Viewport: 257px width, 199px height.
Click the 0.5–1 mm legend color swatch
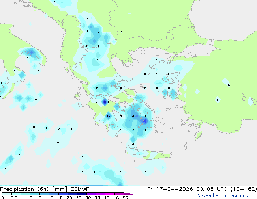[x=16, y=194]
